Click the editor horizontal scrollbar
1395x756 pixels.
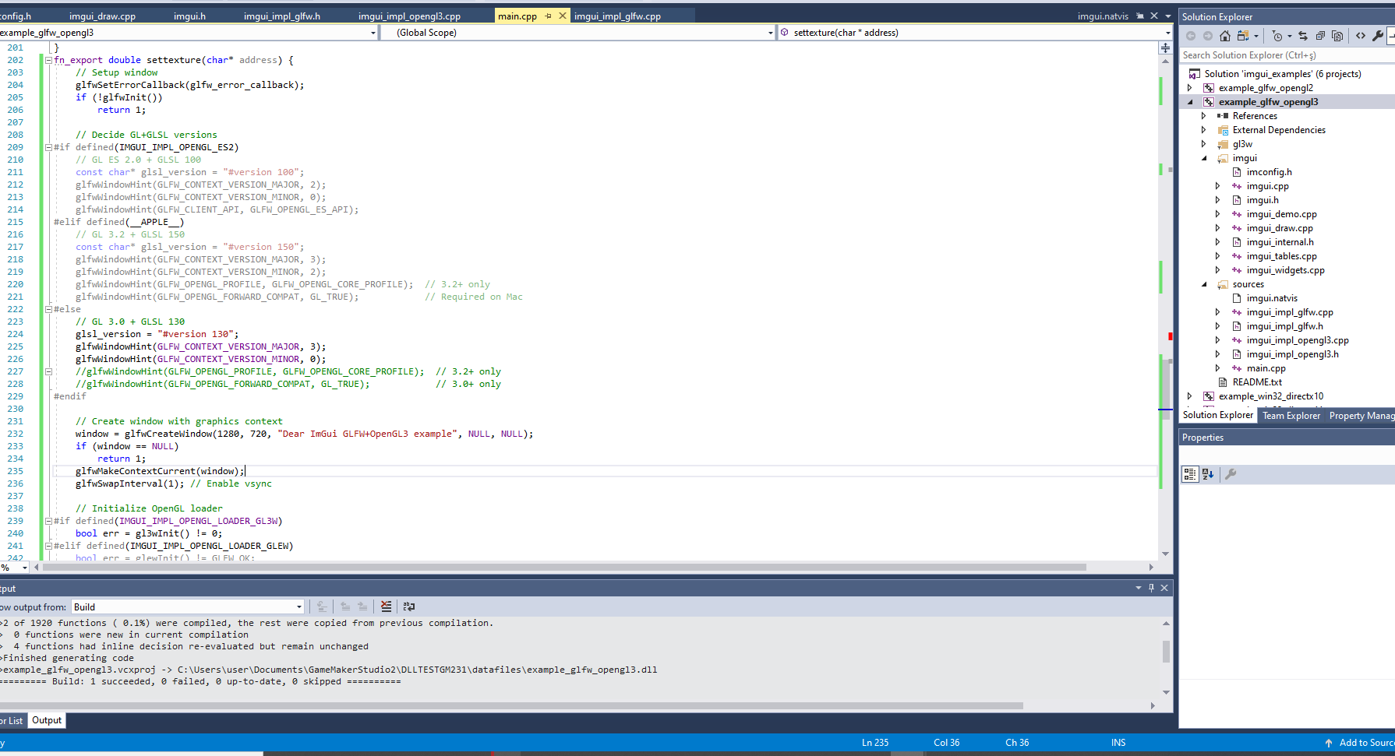pos(564,568)
